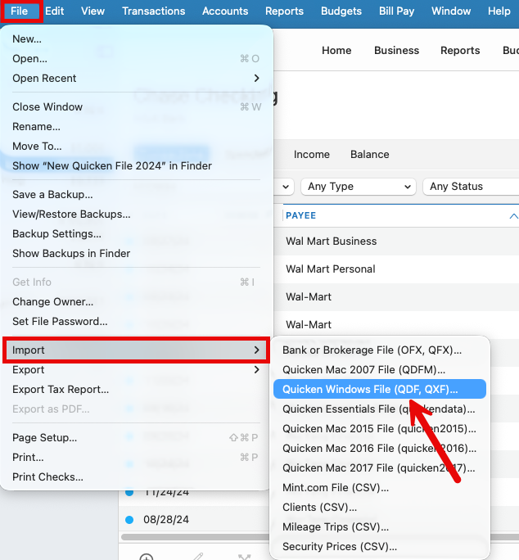The image size is (519, 560).
Task: Import Quicken Essentials File (quickendata)
Action: point(380,409)
